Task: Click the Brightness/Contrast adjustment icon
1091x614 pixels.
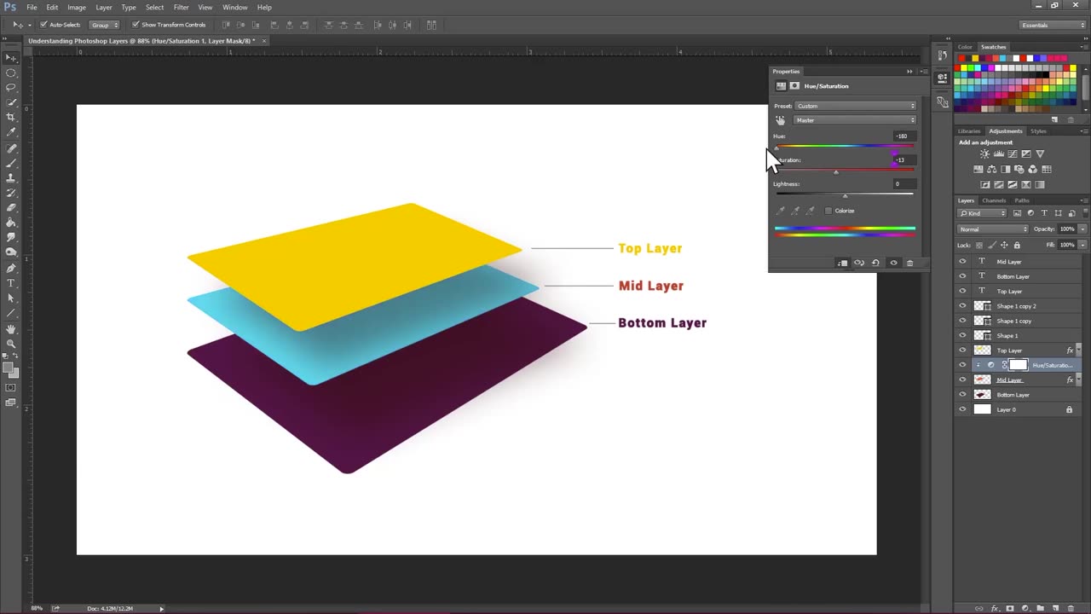Action: 984,154
